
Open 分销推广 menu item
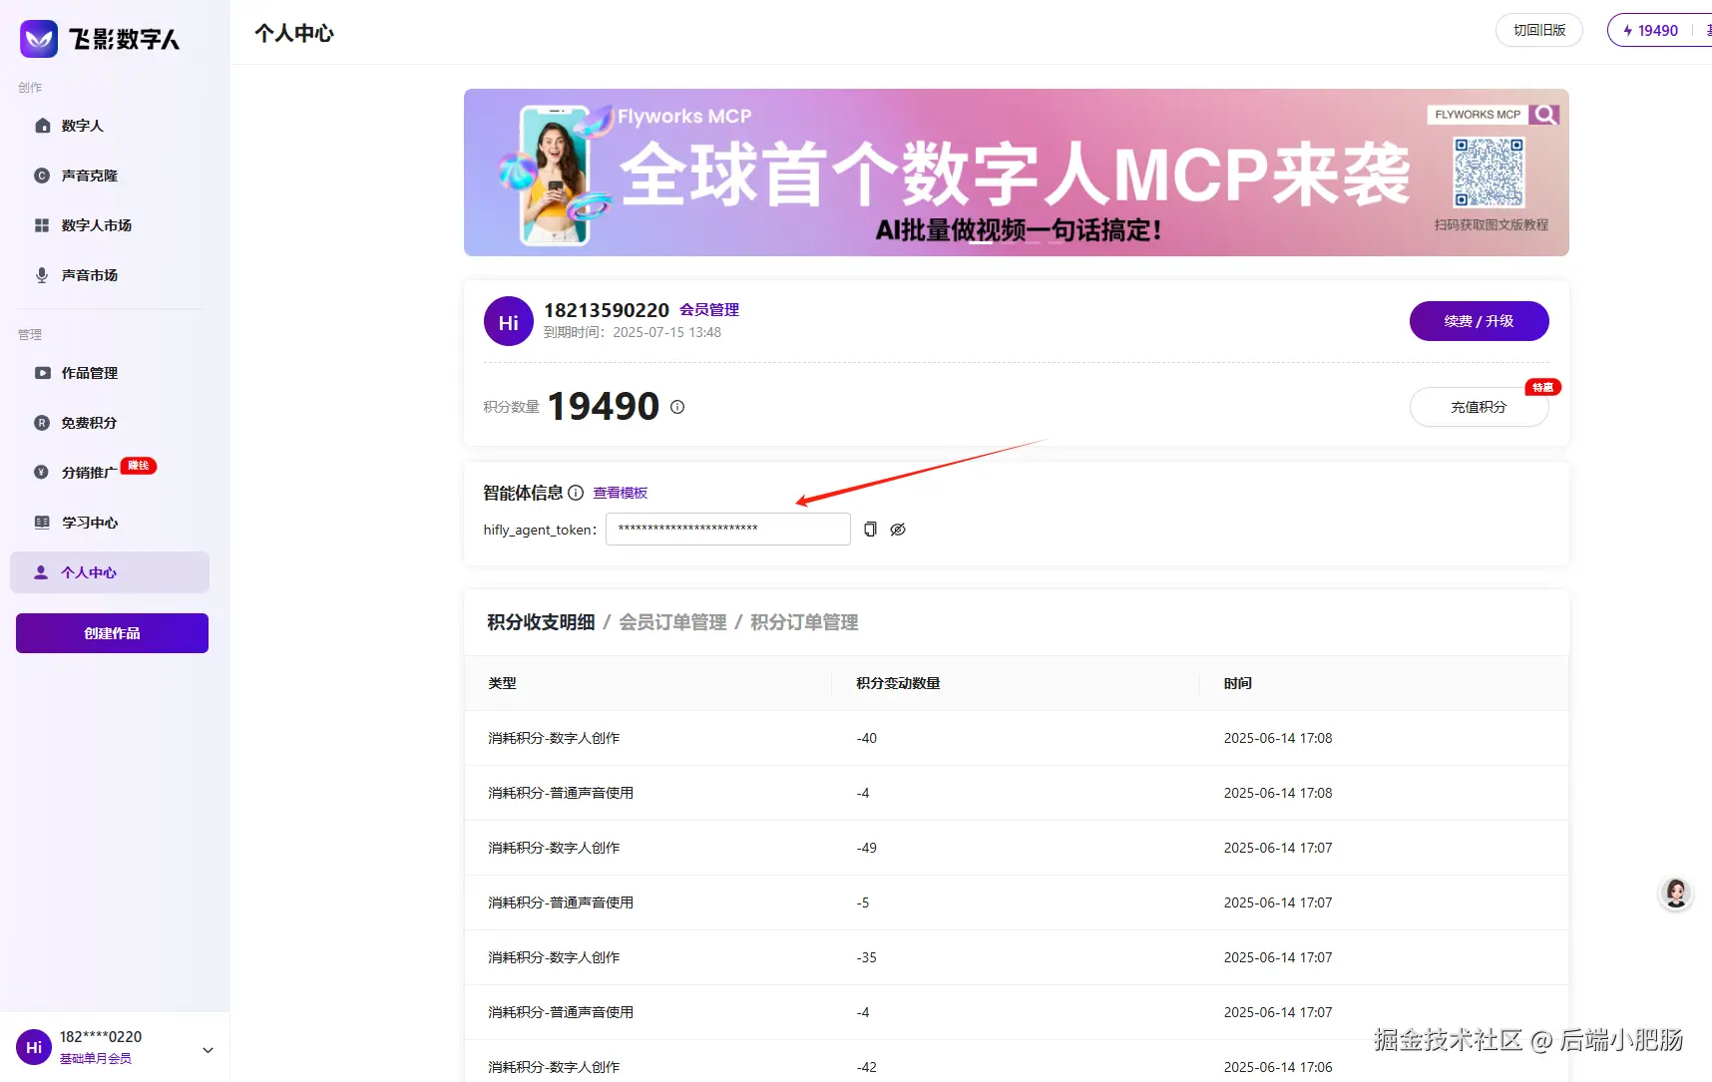[110, 473]
